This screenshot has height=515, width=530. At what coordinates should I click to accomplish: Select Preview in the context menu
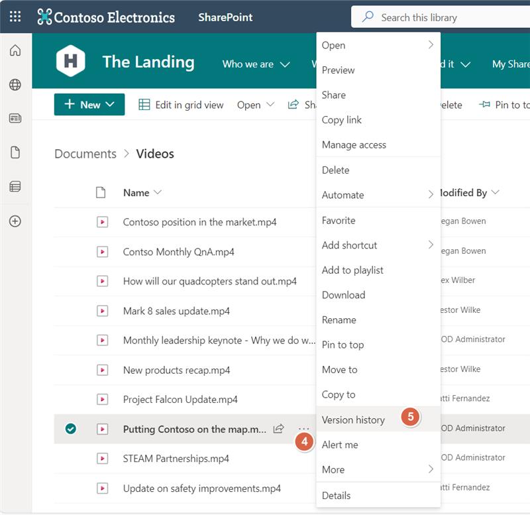coord(378,70)
